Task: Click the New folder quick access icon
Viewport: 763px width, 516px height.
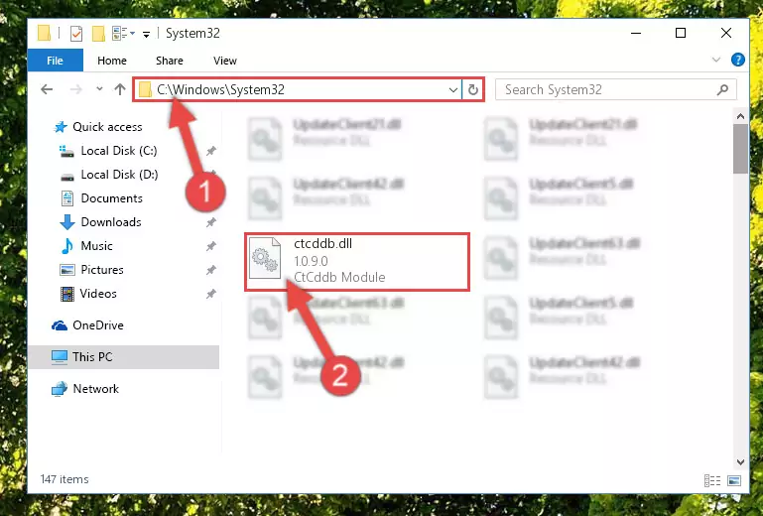Action: click(98, 33)
